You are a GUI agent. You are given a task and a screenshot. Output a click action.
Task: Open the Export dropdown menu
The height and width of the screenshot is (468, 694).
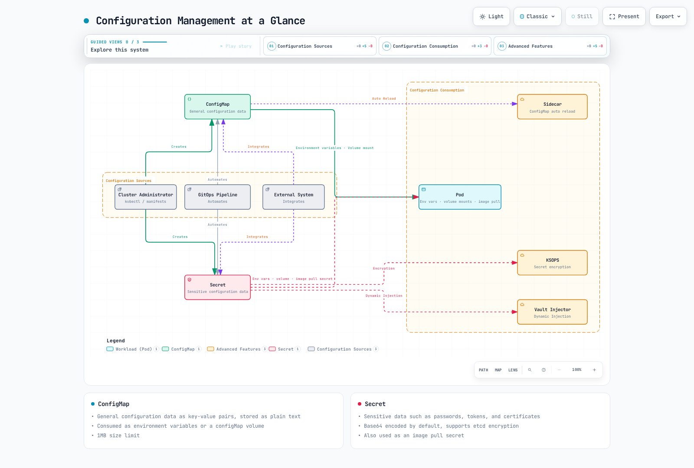[x=668, y=16]
